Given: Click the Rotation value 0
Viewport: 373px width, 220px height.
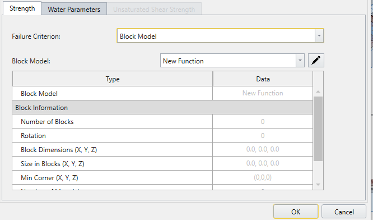Looking at the screenshot, I should (x=263, y=136).
